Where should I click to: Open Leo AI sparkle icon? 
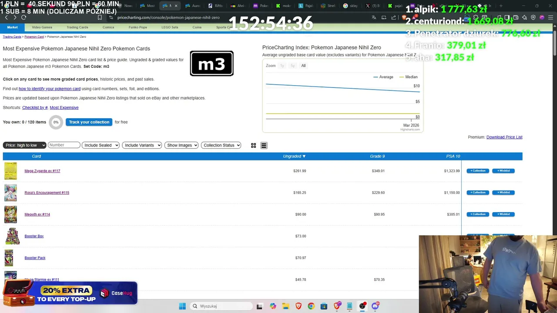pyautogui.click(x=524, y=17)
